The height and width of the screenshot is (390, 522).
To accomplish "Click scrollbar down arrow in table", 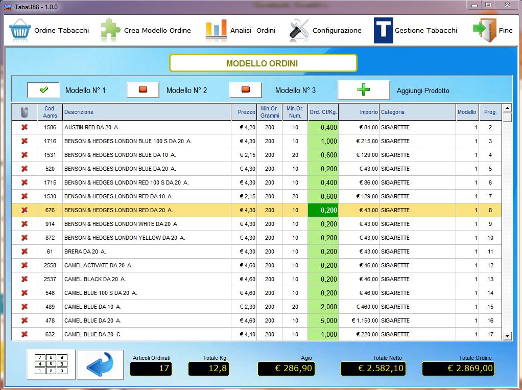I will 507,336.
